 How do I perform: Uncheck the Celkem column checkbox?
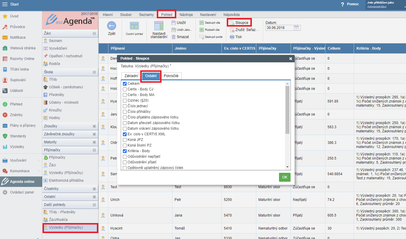coord(125,84)
